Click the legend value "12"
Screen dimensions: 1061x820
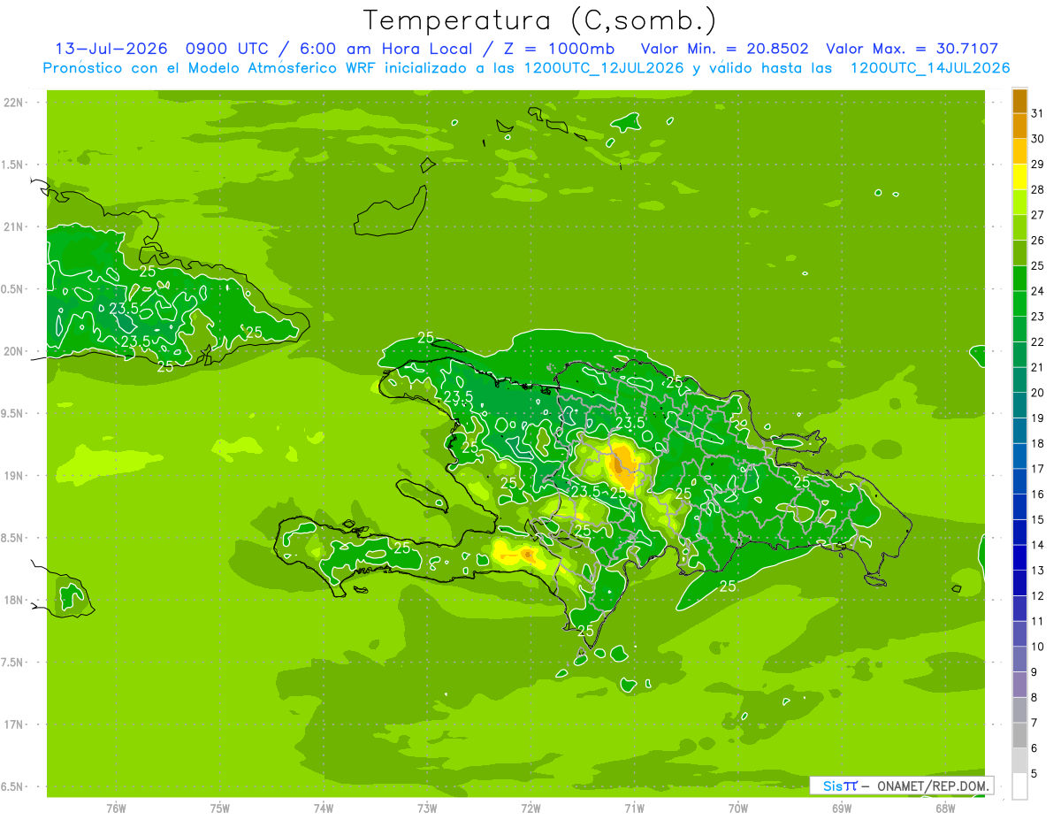click(x=1038, y=596)
